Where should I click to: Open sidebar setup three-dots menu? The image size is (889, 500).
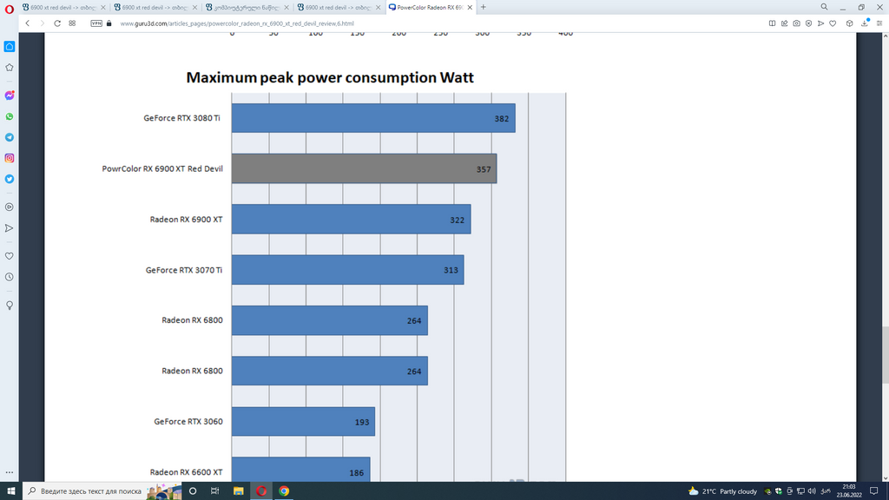10,472
